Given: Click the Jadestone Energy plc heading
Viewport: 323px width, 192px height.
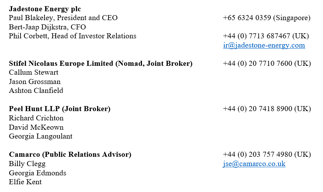Looking at the screenshot, I should coord(45,9).
